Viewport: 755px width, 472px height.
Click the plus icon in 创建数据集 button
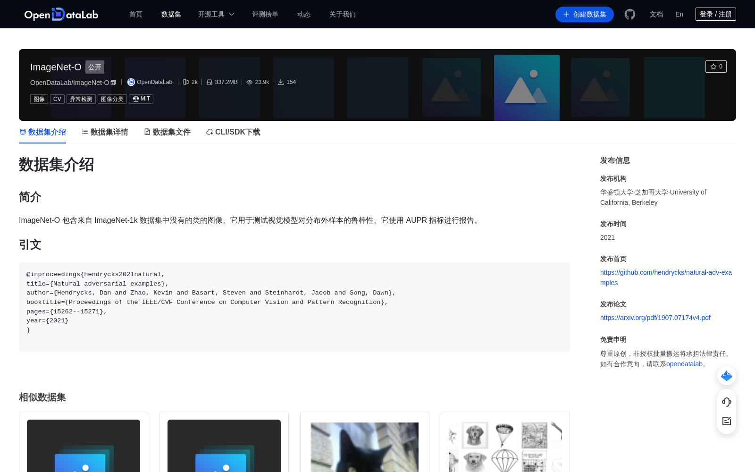(x=566, y=14)
